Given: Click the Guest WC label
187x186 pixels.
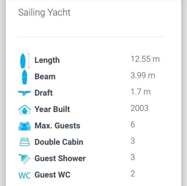Looking at the screenshot, I should click(53, 175).
